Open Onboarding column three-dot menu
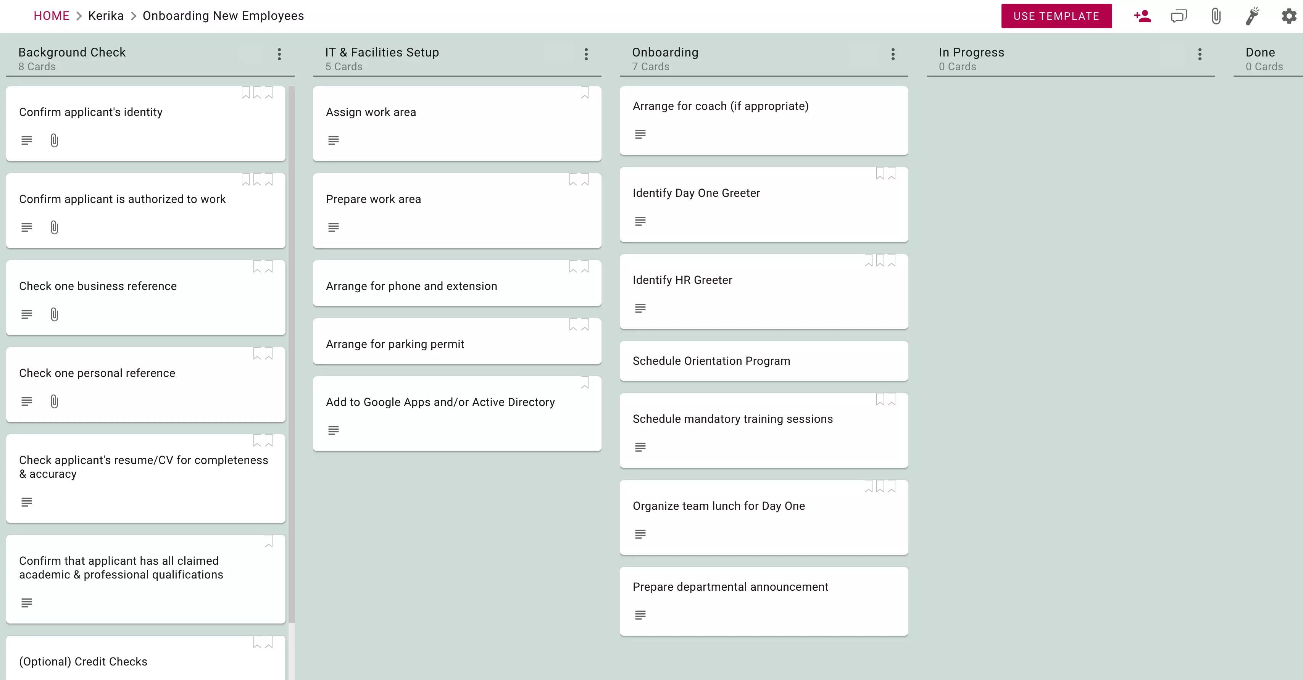The image size is (1303, 680). coord(893,54)
